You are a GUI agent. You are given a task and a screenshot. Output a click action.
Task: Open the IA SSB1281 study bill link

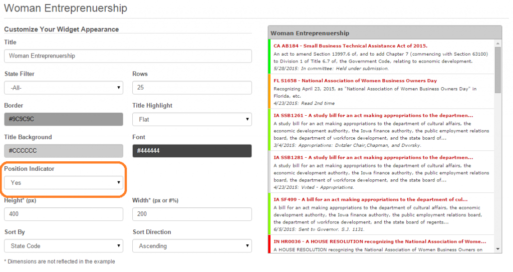tap(373, 157)
